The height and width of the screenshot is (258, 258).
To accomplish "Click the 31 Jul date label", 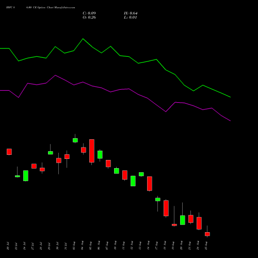I will pos(66,246).
